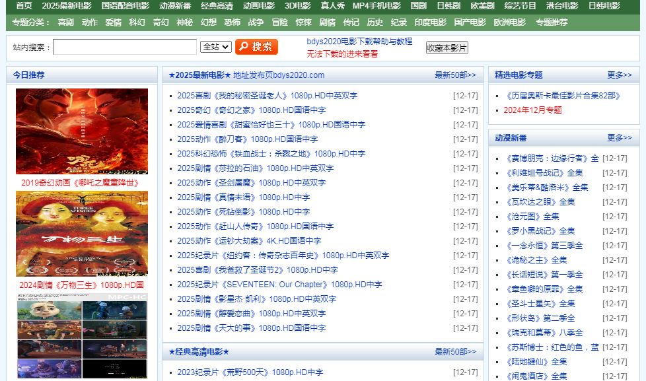Expand 更多 in 动漫新番 sidebar section
The height and width of the screenshot is (381, 646).
pos(619,138)
